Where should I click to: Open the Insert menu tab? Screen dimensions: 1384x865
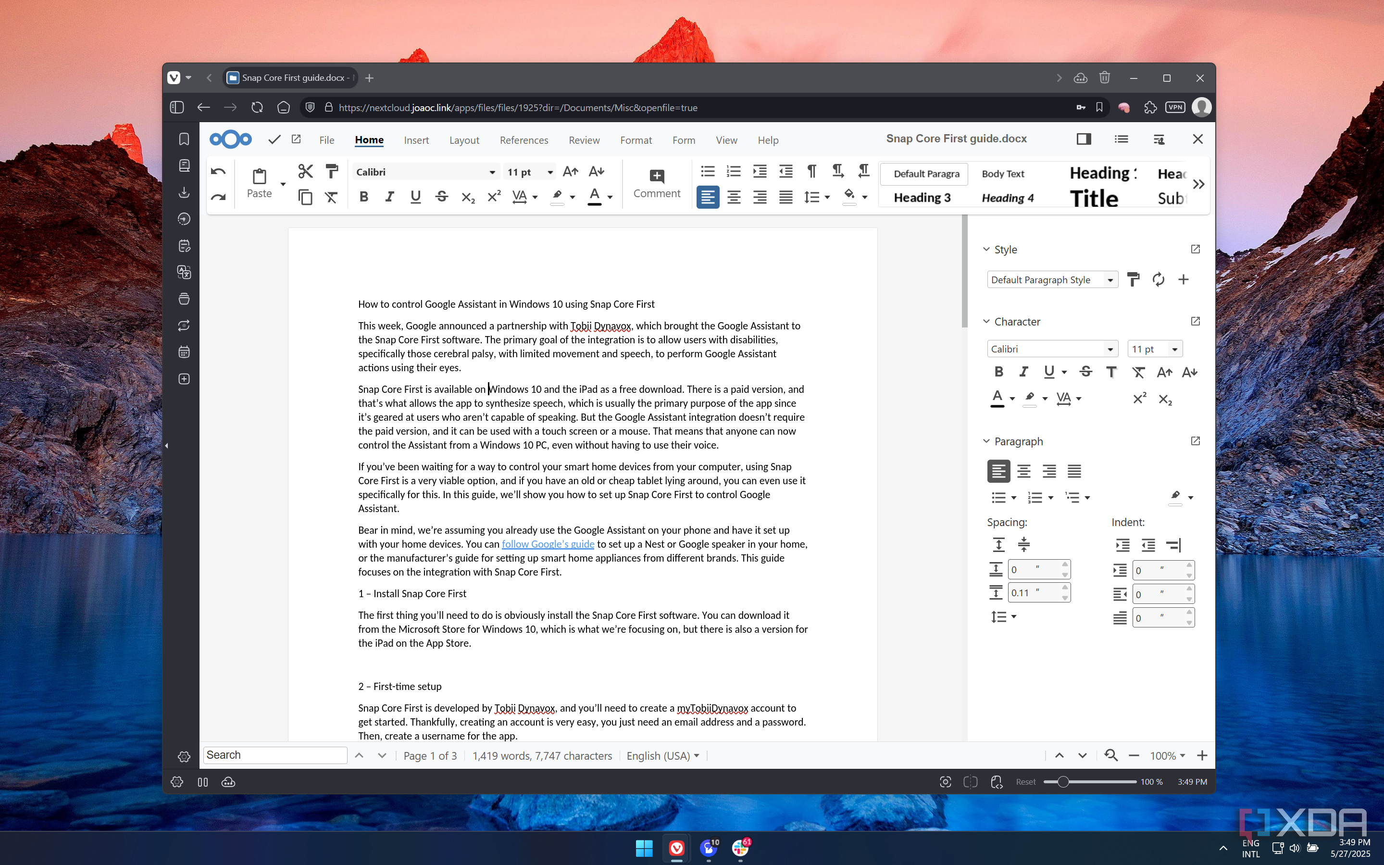(416, 140)
